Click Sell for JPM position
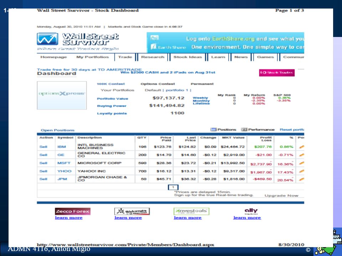 point(43,179)
